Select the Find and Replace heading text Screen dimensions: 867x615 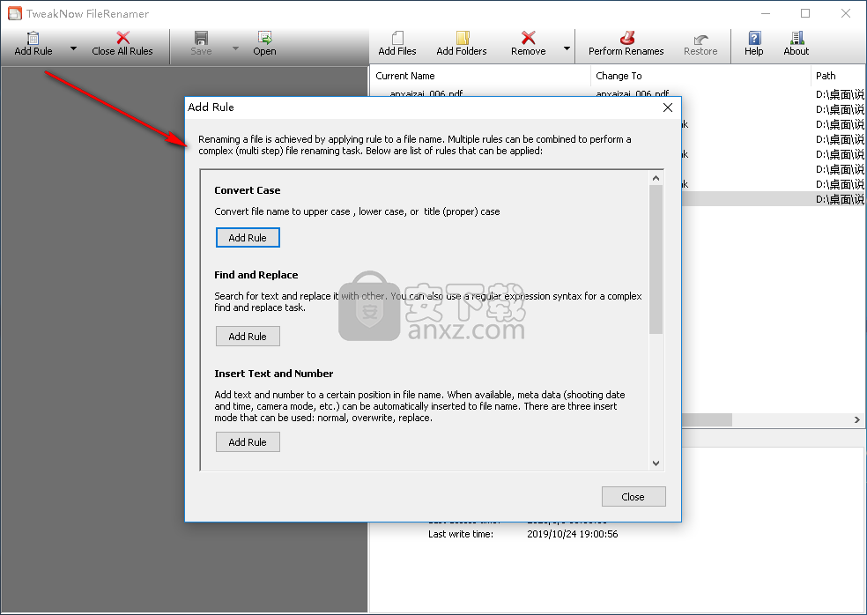click(256, 275)
